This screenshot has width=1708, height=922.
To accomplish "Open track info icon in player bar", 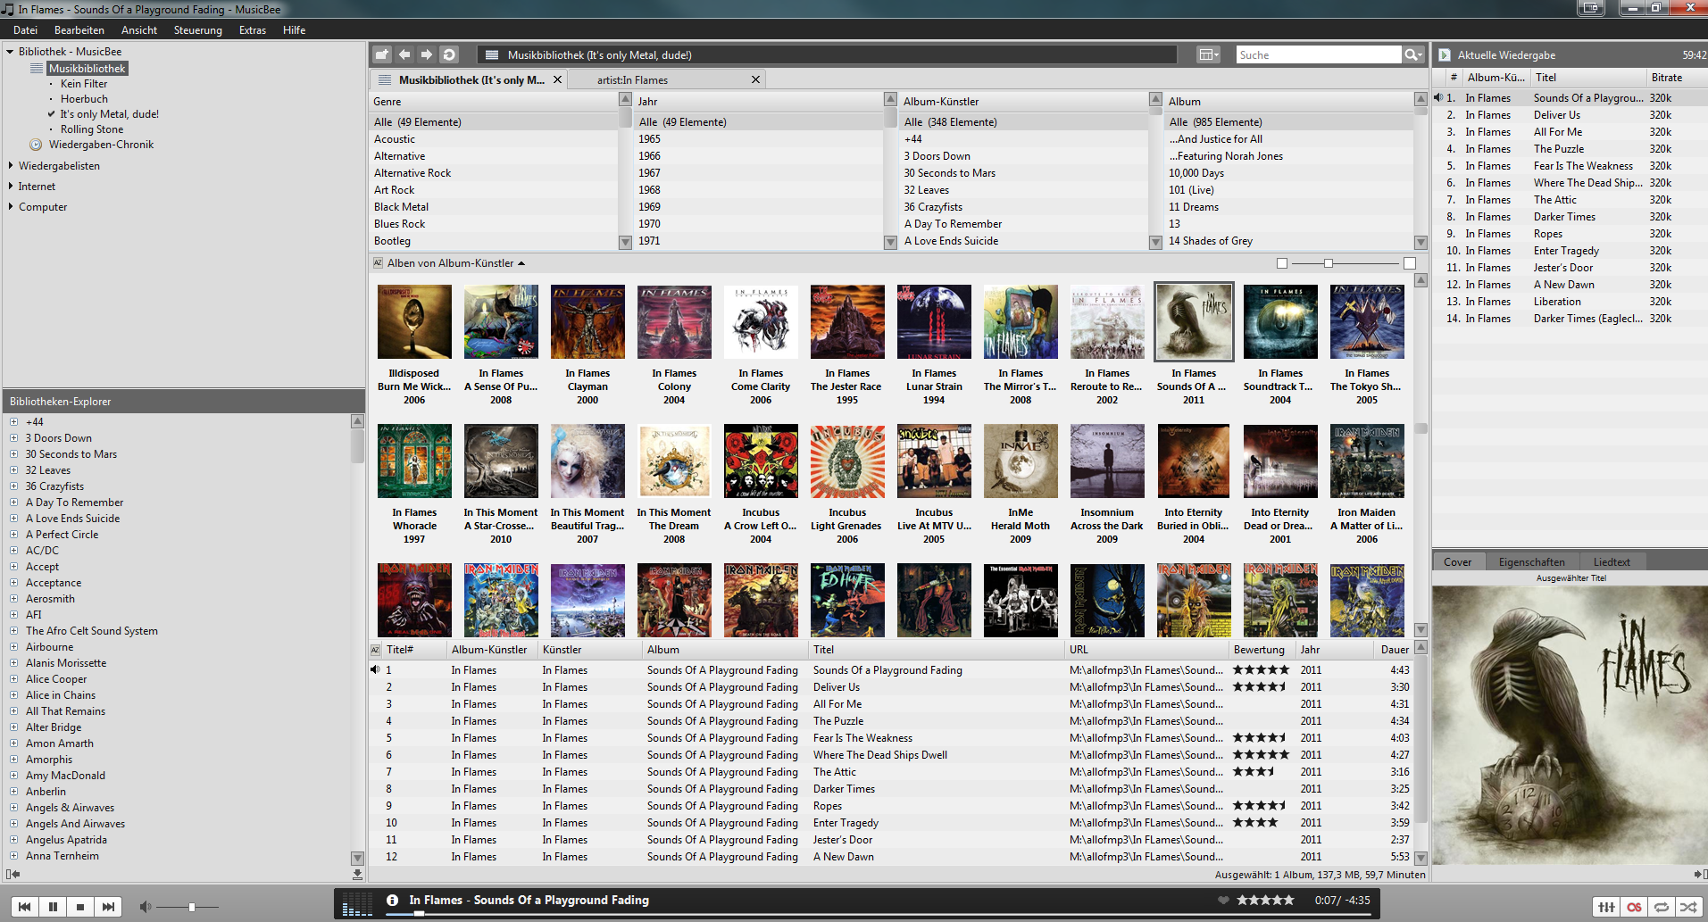I will tap(392, 900).
